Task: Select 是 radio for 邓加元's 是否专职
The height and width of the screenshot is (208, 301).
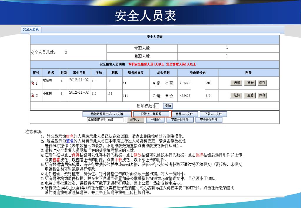Action: [x=154, y=83]
